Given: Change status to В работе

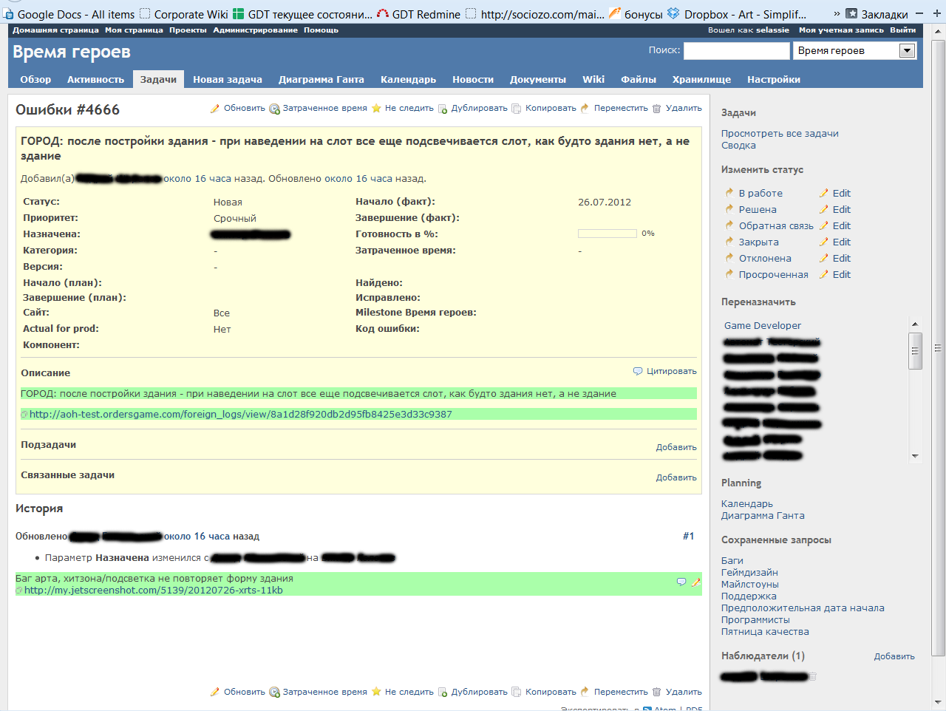Looking at the screenshot, I should (760, 194).
